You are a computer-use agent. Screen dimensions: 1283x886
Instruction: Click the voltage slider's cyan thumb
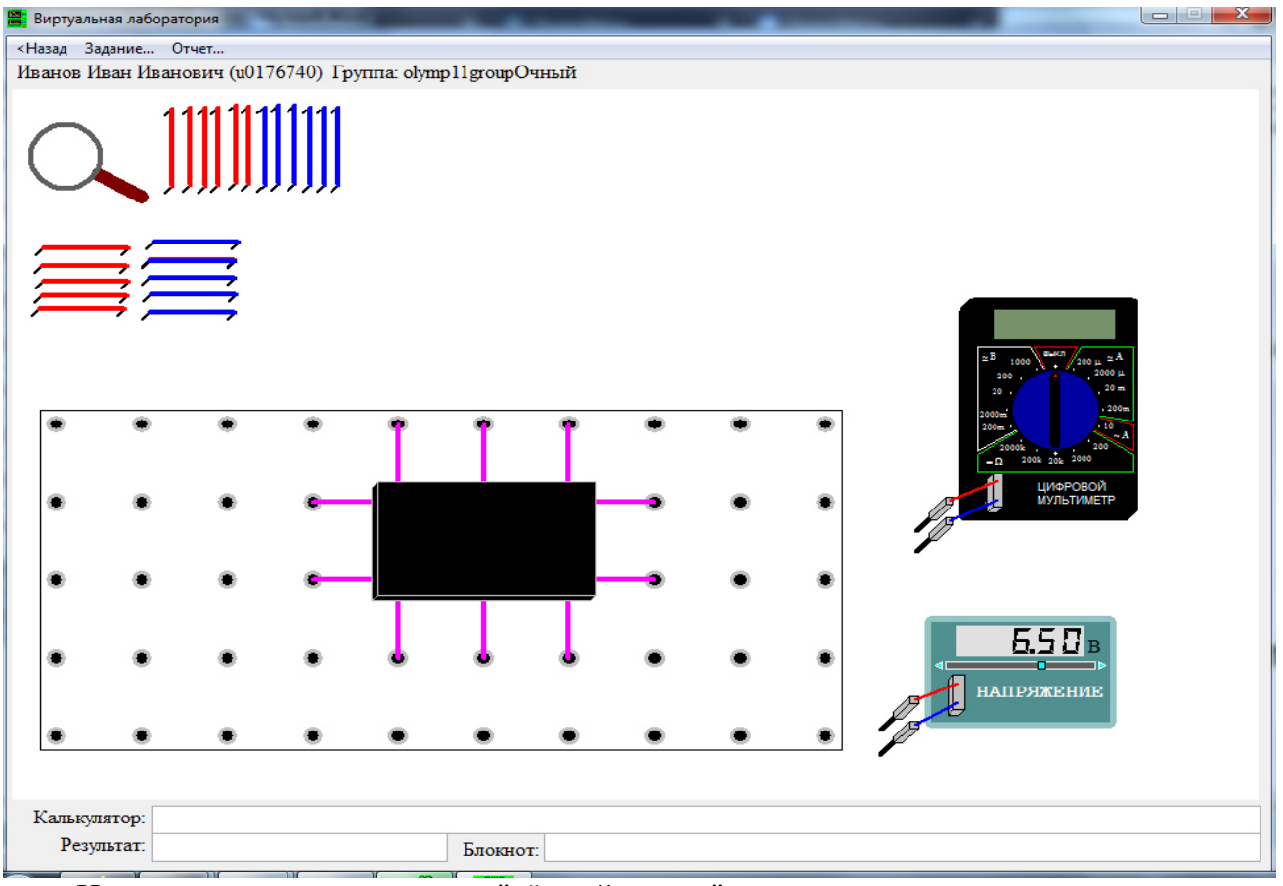[1041, 665]
